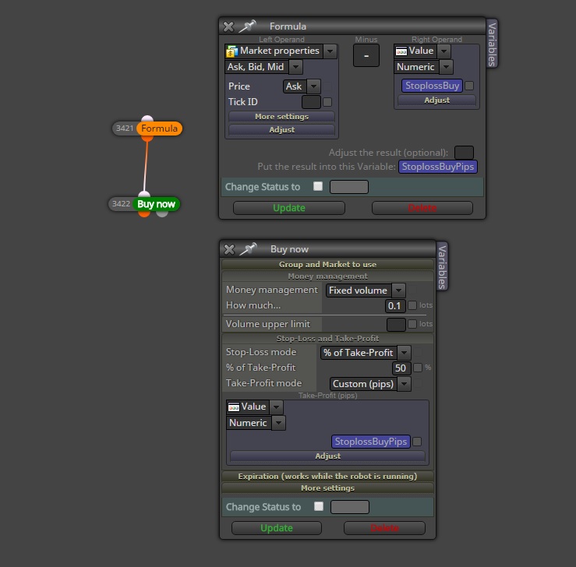This screenshot has height=567, width=576.
Task: Collapse Stop-Loss and Take-Profit section header
Action: [x=327, y=338]
